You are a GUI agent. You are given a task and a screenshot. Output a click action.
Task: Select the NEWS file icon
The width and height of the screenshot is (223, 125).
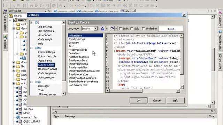tap(20, 113)
